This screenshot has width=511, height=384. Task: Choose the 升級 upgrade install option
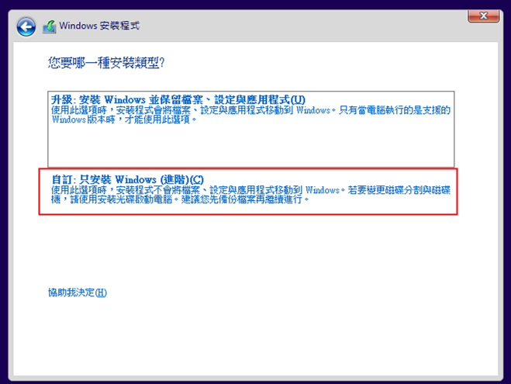[x=251, y=129]
